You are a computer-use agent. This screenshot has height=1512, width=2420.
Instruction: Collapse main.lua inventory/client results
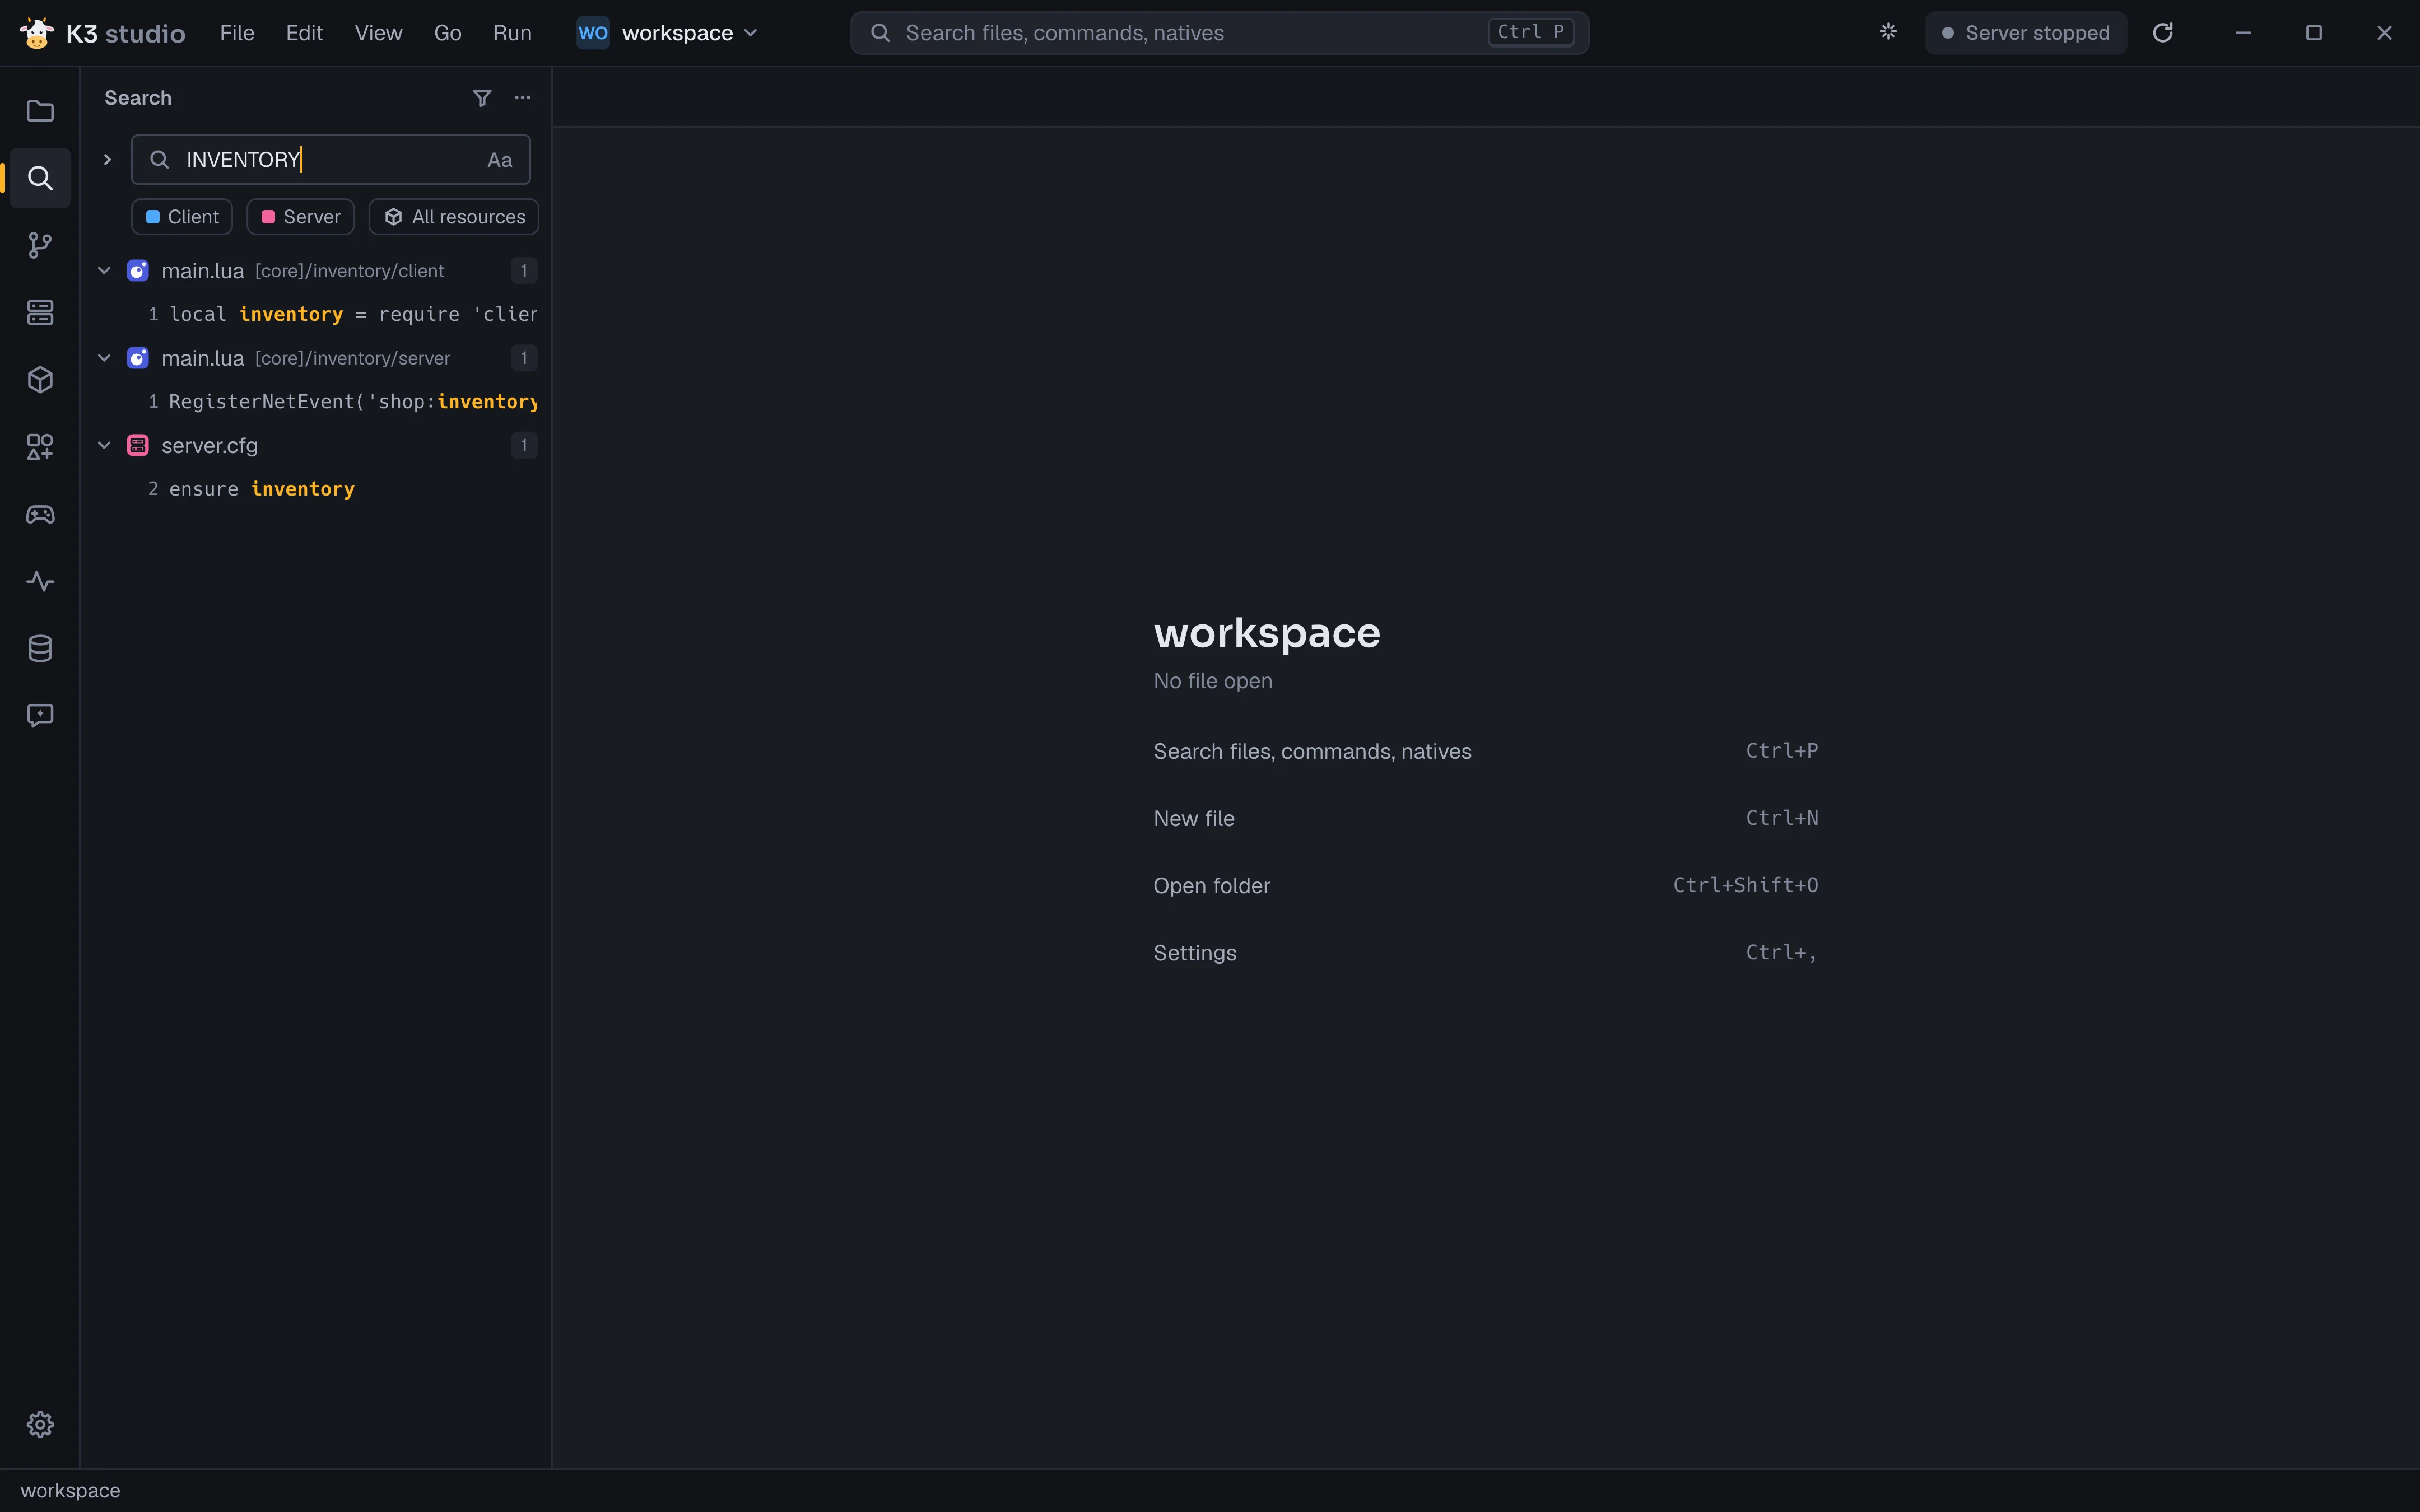104,271
